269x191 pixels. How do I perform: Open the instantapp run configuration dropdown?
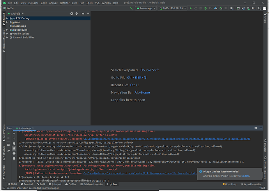(x=146, y=8)
